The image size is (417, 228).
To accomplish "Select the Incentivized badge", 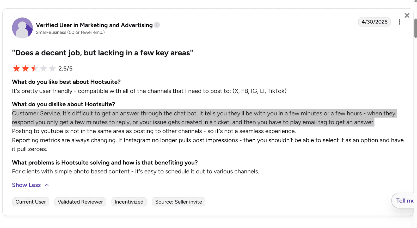I will [129, 202].
